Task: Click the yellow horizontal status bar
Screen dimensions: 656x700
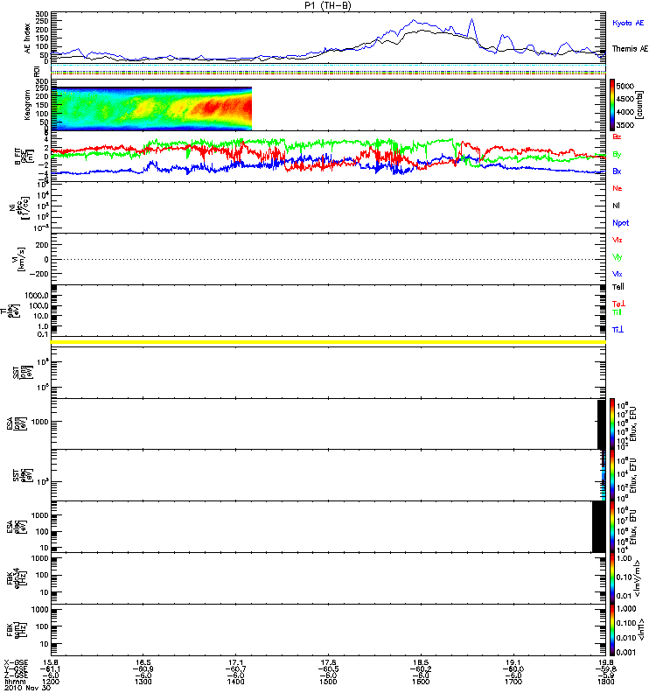Action: (x=329, y=342)
